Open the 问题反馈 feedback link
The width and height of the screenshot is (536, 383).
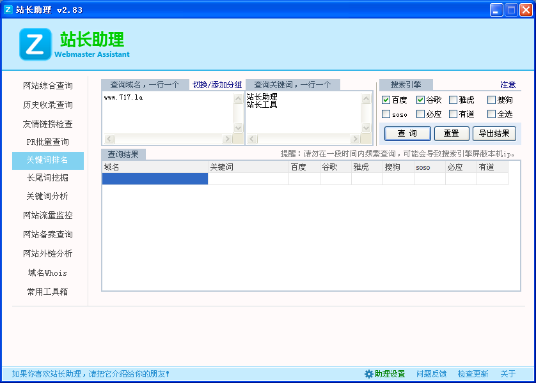[x=431, y=374]
